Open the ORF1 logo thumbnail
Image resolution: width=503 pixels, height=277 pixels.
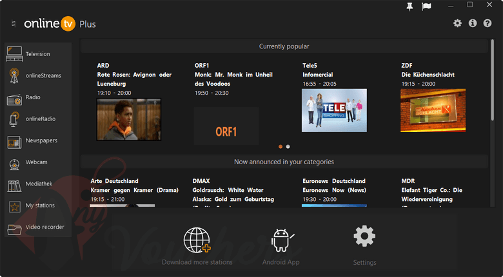[x=226, y=126]
